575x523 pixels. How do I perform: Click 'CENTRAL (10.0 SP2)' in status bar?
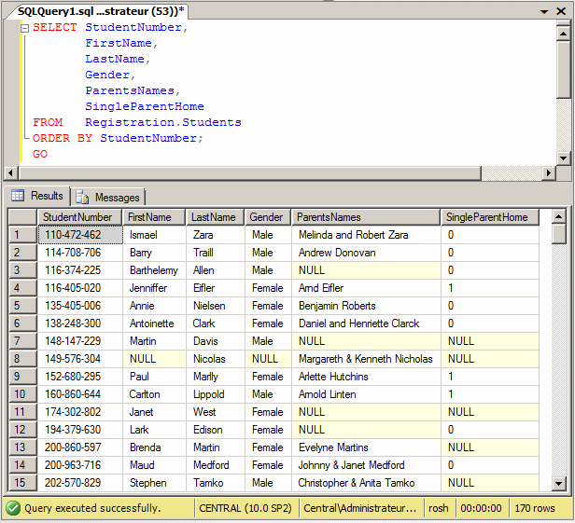pyautogui.click(x=245, y=508)
